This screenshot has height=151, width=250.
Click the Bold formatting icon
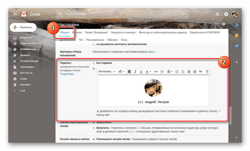coord(129,72)
